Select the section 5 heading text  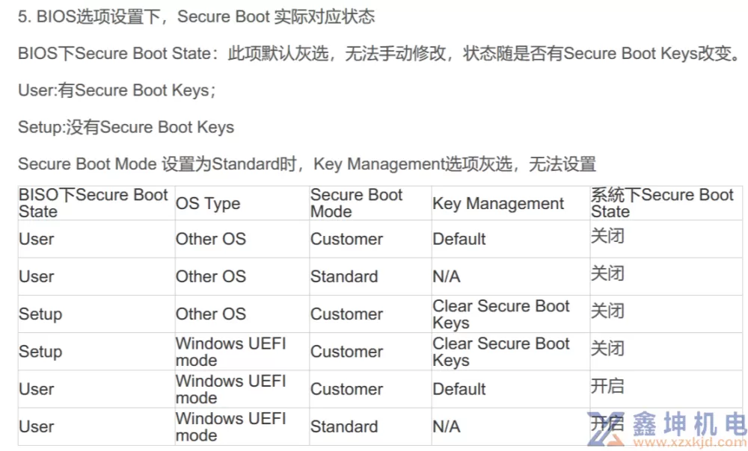(196, 16)
